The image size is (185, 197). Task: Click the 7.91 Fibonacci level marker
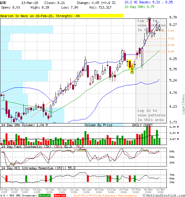pos(171,31)
